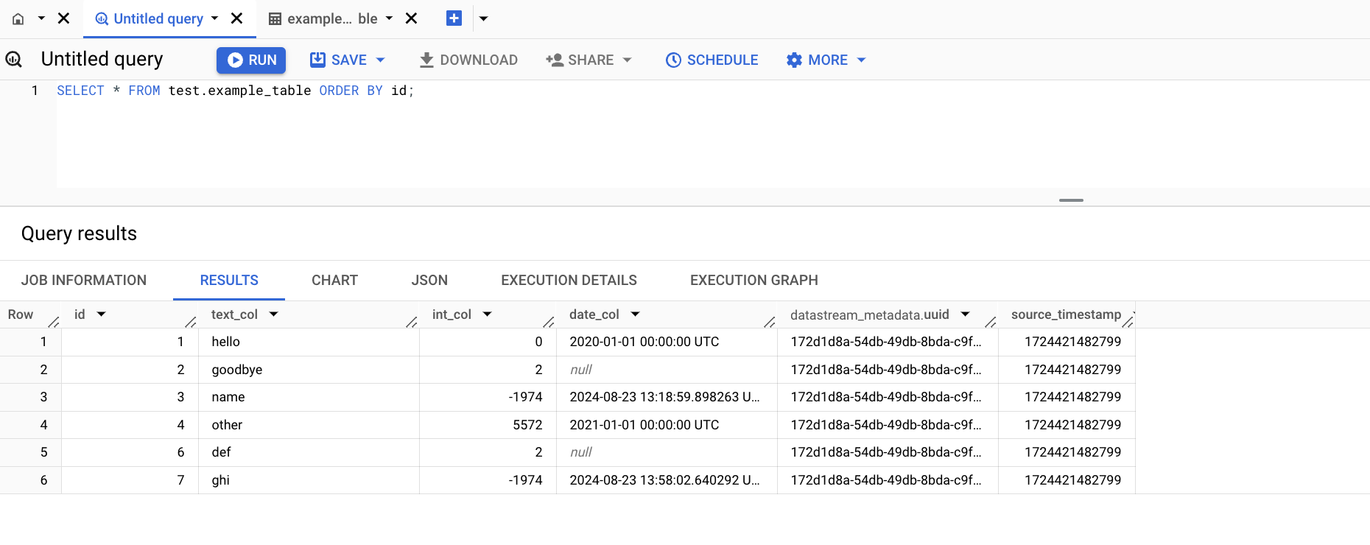Expand the new tab options arrow
Viewport: 1370px width, 545px height.
(x=483, y=18)
